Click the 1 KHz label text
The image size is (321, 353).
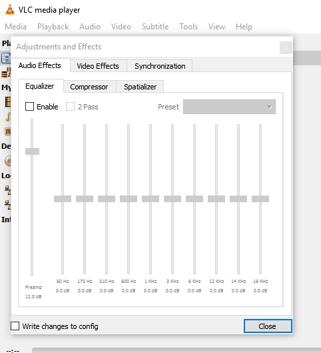coord(151,281)
